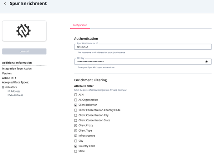This screenshot has height=154, width=214.
Task: Click the Integration Type: Action text
Action: click(17, 68)
